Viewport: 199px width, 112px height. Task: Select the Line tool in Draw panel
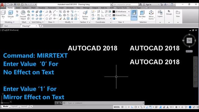pyautogui.click(x=50, y=15)
